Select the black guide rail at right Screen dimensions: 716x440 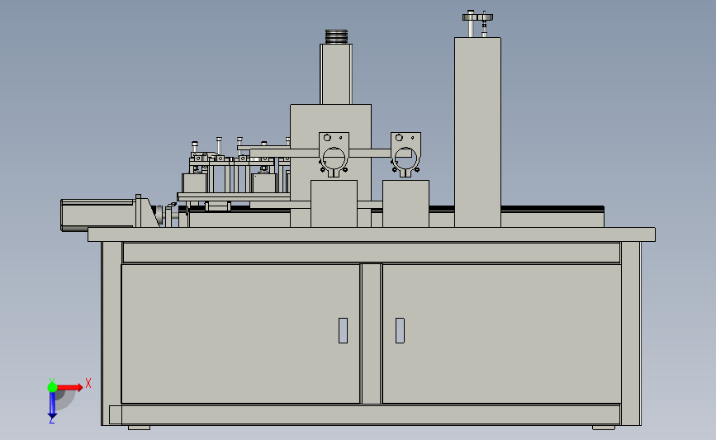tap(552, 209)
